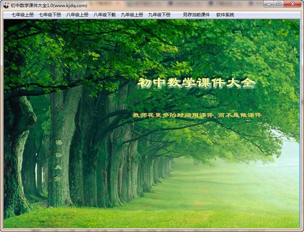304x232 pixels.
Task: Click the 初中数学课件大全 heading text
Action: 196,83
